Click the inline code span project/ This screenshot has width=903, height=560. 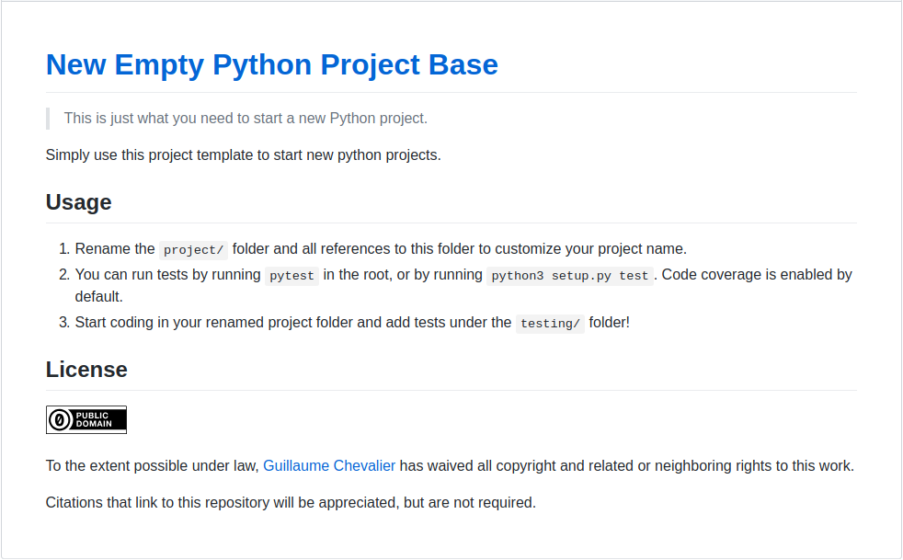pos(193,249)
